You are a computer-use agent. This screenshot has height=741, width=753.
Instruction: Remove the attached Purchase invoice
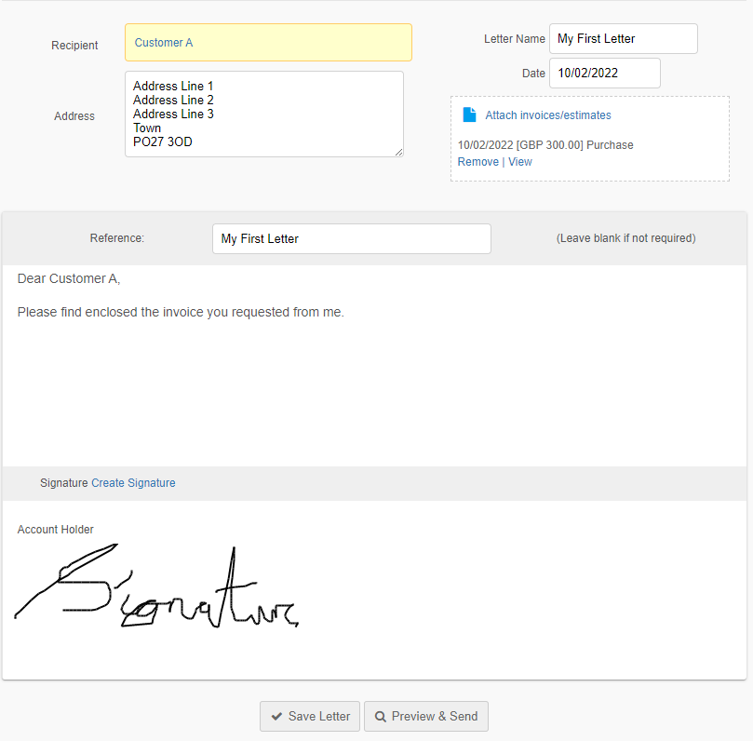[x=477, y=162]
